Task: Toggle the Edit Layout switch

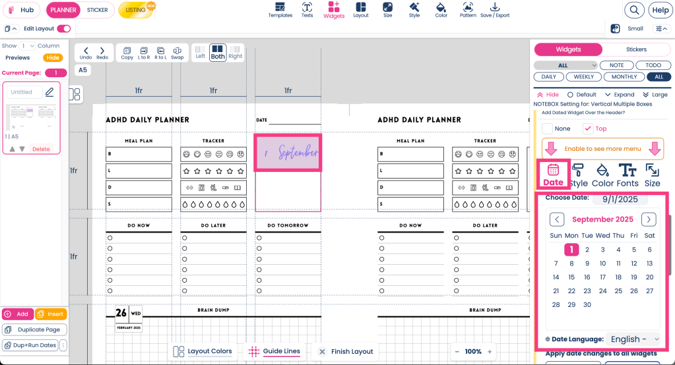Action: pyautogui.click(x=64, y=29)
